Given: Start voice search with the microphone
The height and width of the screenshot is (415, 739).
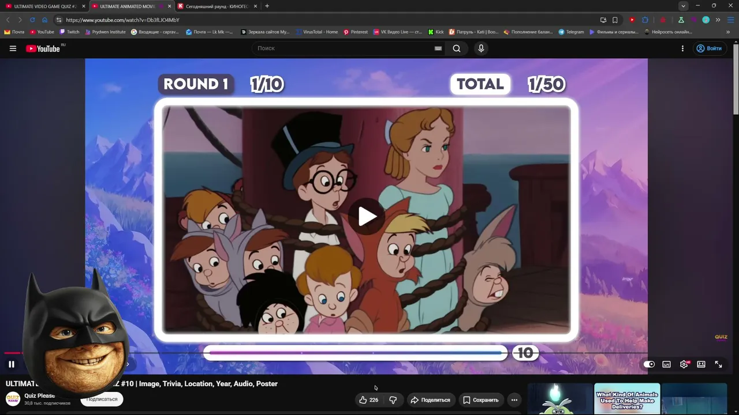Looking at the screenshot, I should click(x=481, y=48).
